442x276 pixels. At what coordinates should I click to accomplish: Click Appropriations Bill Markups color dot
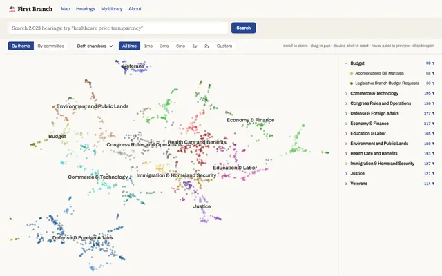(352, 74)
